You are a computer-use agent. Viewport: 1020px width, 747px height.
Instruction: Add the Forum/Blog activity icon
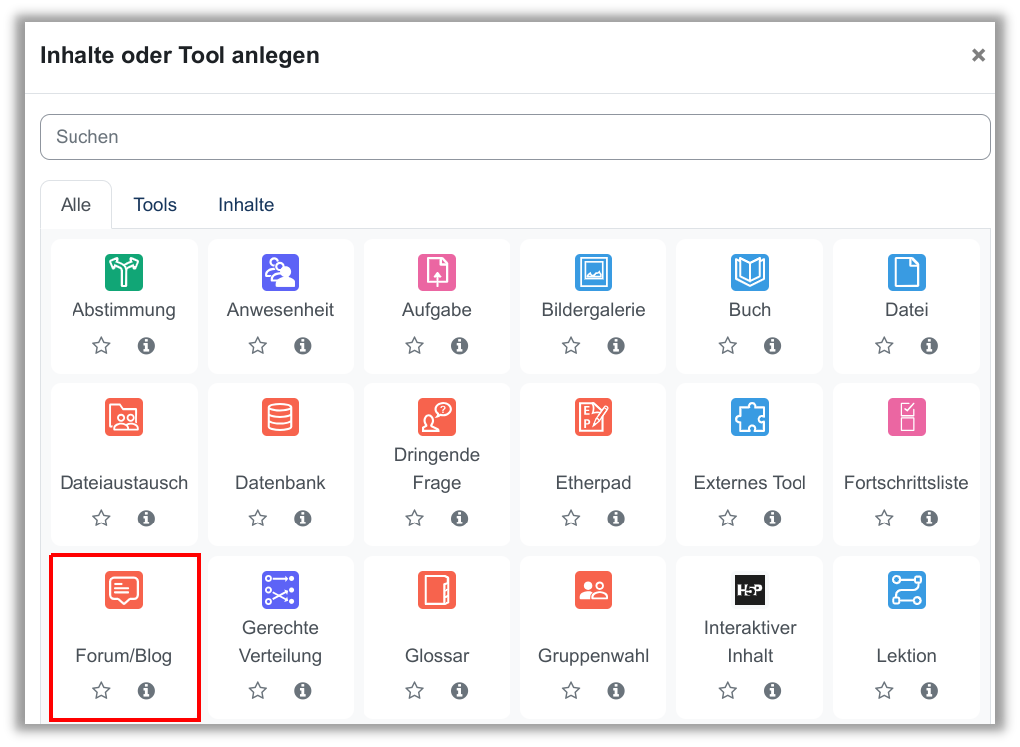tap(123, 590)
